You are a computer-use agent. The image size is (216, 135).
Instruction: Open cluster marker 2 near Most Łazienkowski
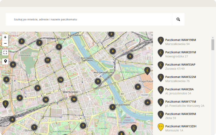click(112, 107)
